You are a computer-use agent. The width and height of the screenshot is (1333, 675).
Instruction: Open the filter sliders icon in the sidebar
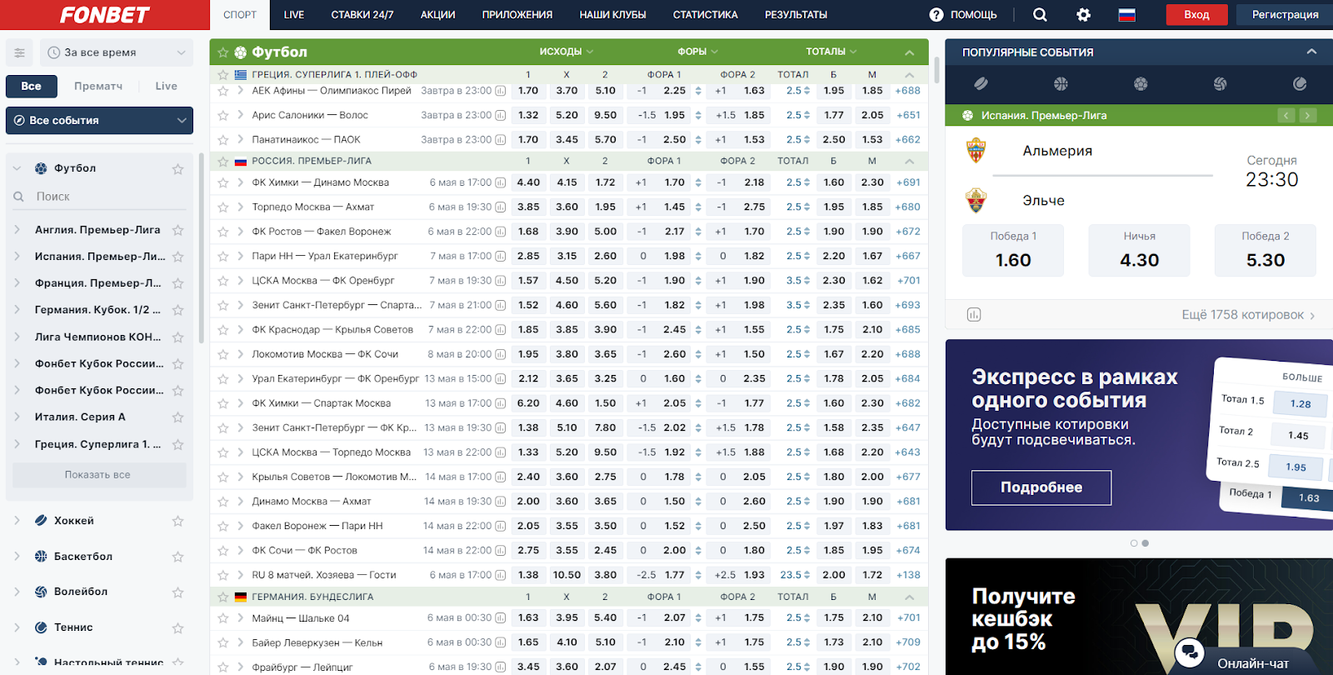tap(19, 52)
